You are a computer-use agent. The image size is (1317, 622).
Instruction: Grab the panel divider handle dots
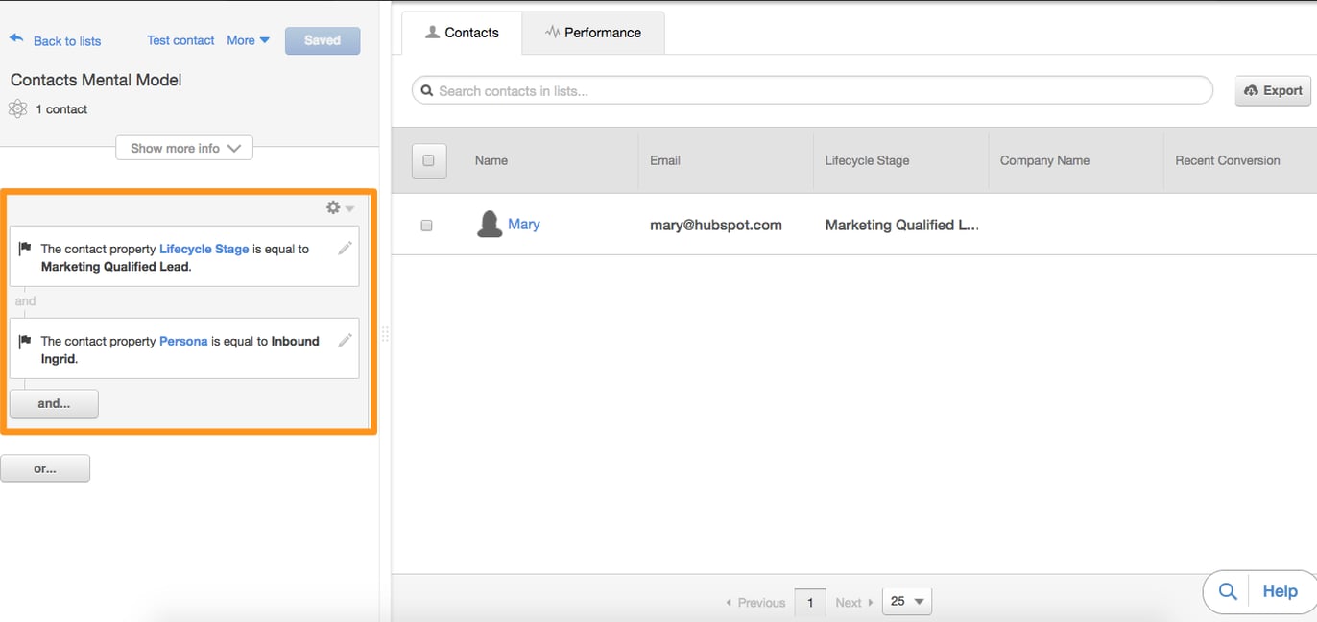point(386,334)
